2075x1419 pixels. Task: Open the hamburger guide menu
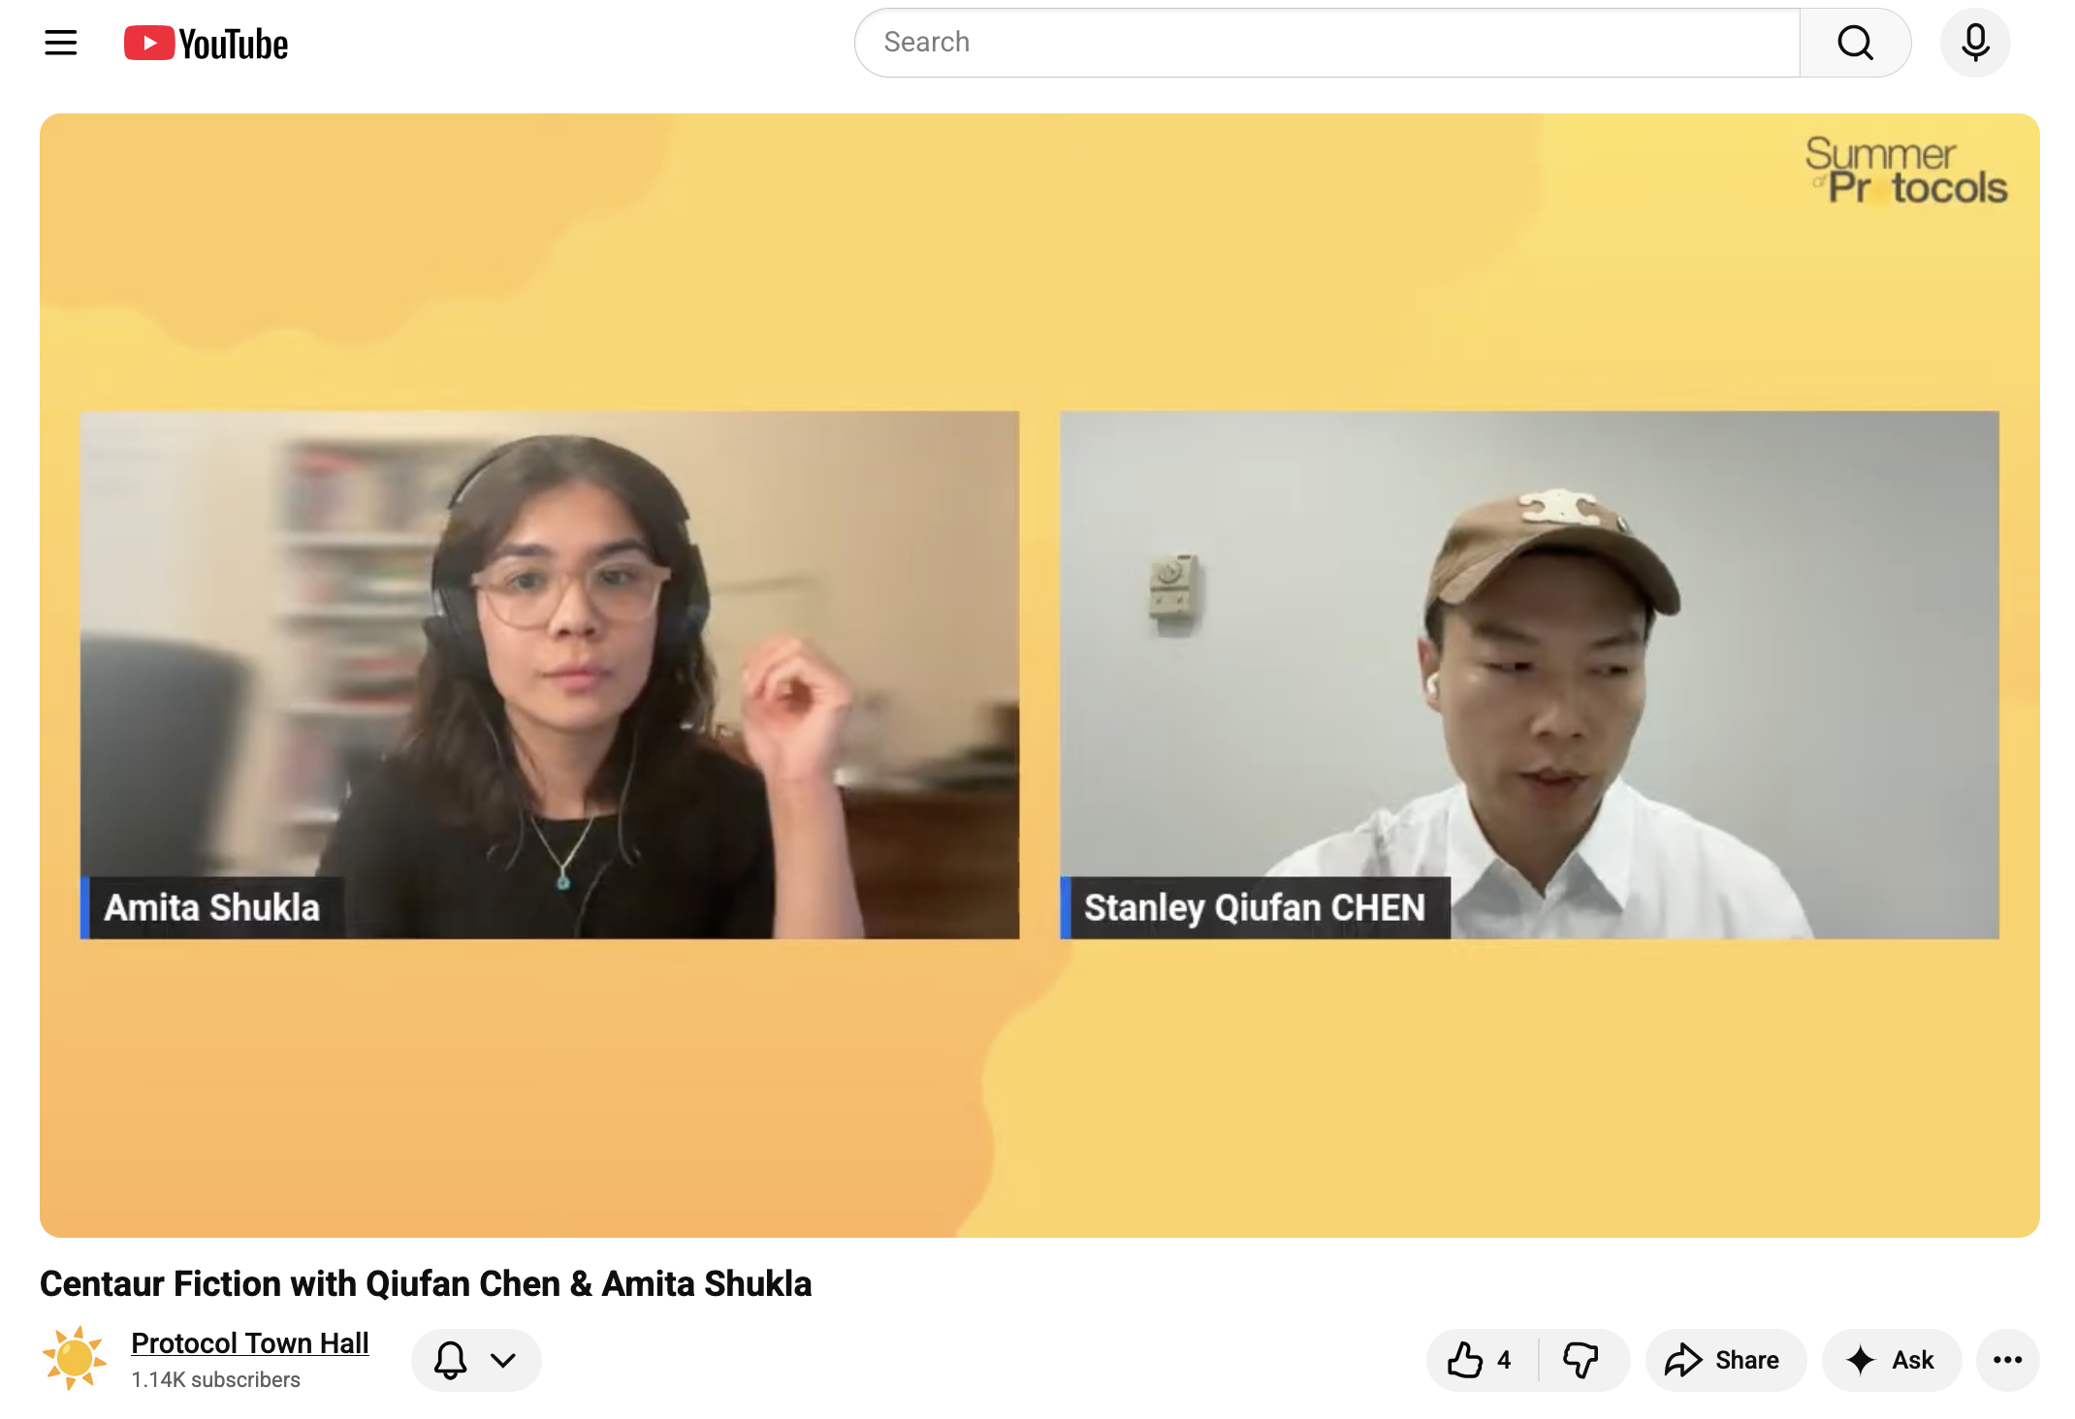pyautogui.click(x=61, y=43)
